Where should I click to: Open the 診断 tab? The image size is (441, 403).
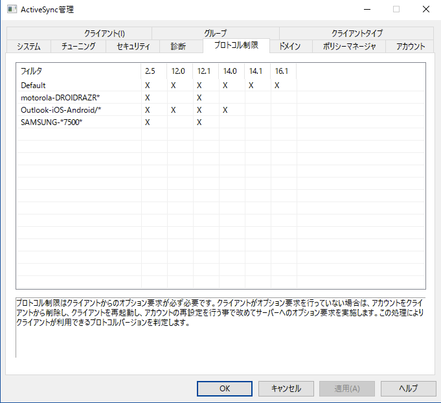(x=178, y=46)
